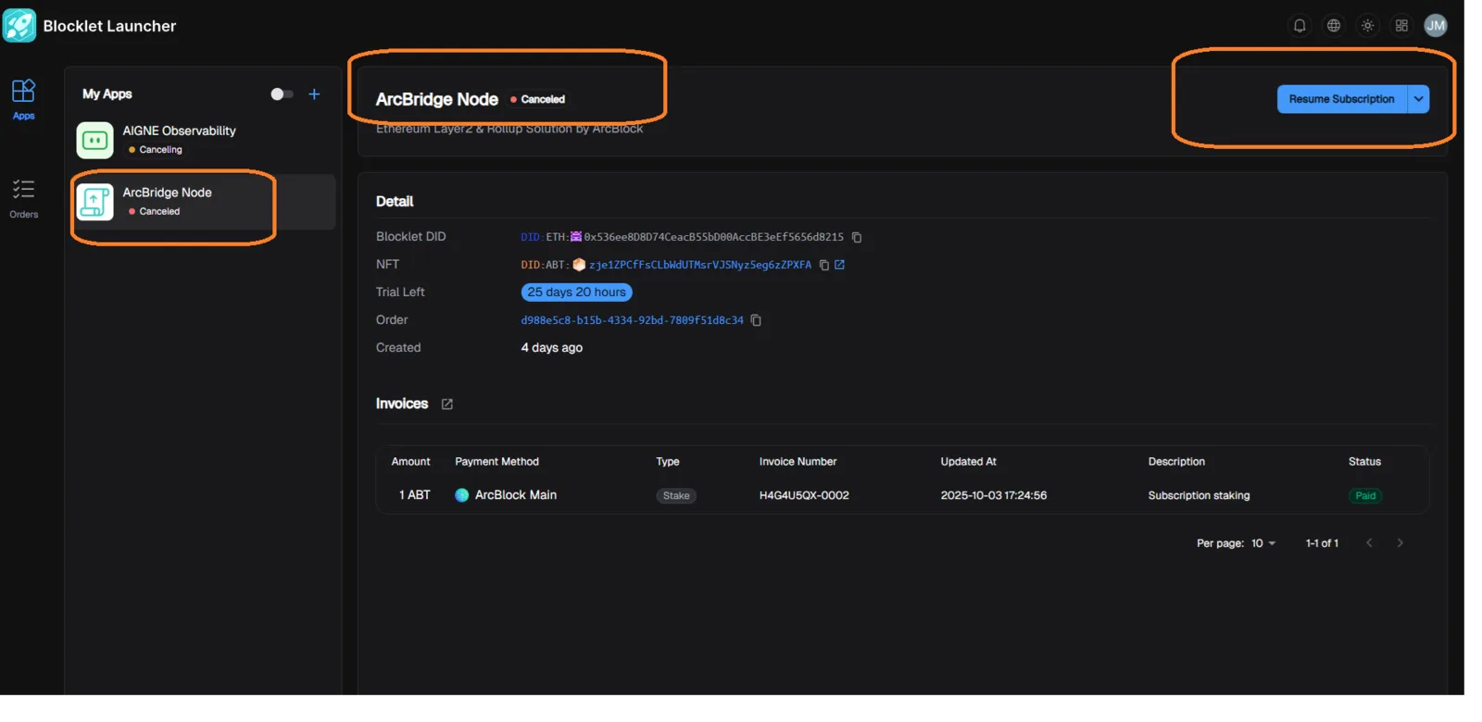Click the Amount column header
Screen dimensions: 1482x722
pos(410,462)
